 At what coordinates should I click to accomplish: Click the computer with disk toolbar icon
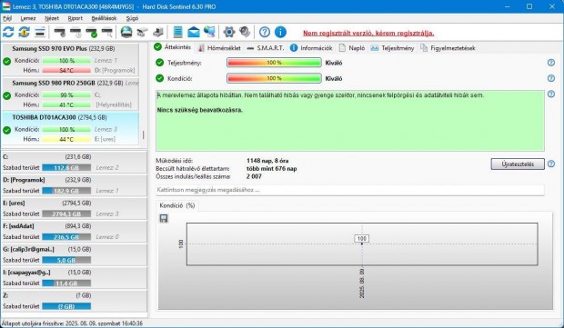coord(158,33)
